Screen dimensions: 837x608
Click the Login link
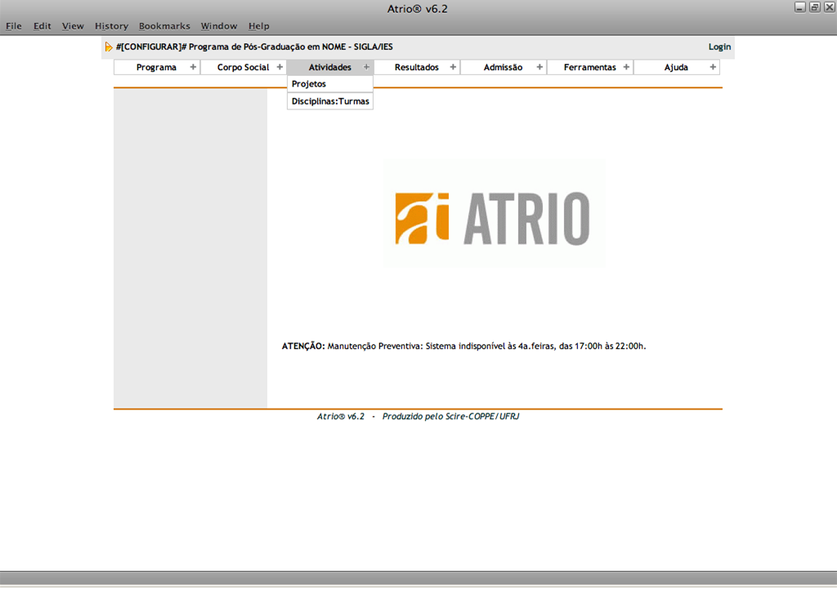[719, 47]
